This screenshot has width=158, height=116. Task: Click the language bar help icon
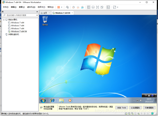tap(152, 95)
